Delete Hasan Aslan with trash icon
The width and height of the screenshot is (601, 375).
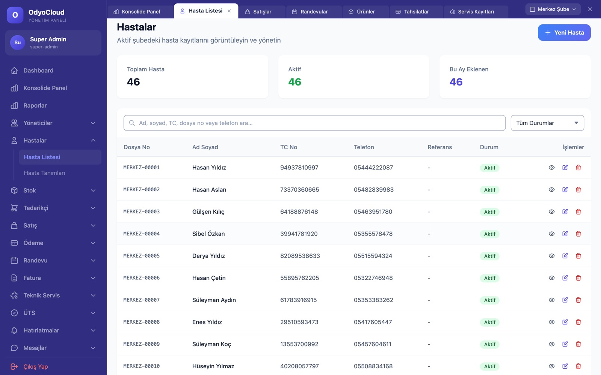(x=578, y=190)
